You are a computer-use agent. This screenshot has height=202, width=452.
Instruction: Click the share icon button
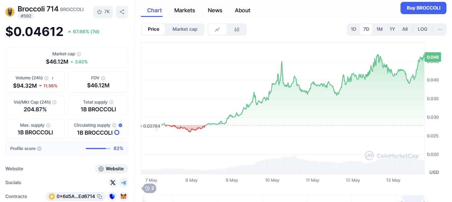tap(122, 12)
